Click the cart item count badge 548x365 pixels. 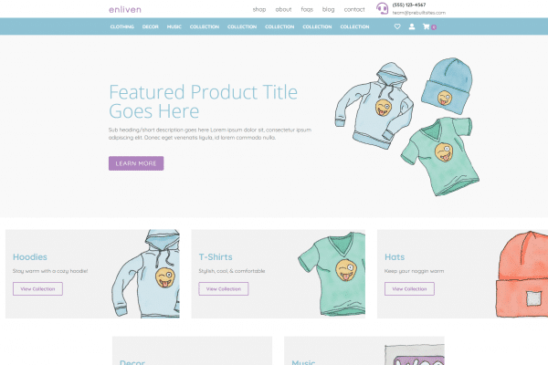tap(434, 27)
